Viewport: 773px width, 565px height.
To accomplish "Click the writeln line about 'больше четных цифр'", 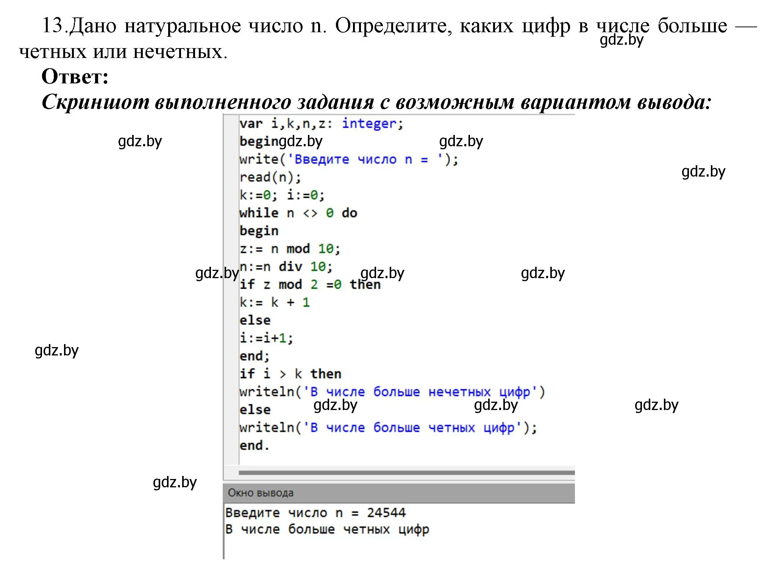I will tap(388, 428).
